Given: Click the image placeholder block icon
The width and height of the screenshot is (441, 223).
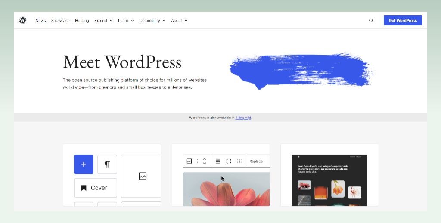Looking at the screenshot, I should point(143,176).
